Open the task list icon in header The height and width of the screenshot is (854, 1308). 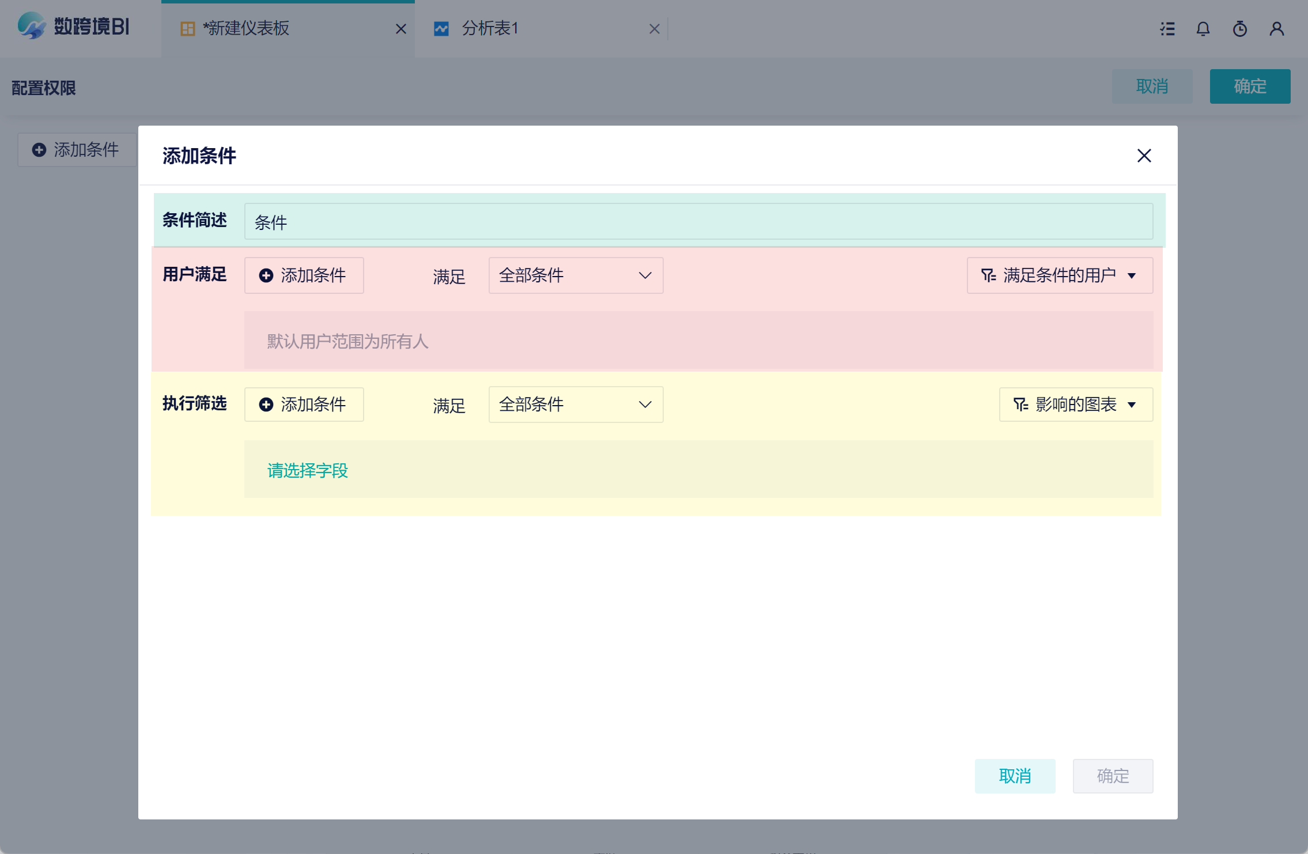1167,29
